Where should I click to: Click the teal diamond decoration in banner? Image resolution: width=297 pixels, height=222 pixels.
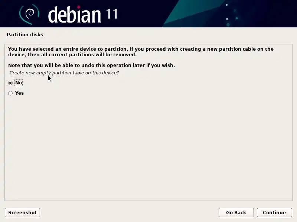237,18
